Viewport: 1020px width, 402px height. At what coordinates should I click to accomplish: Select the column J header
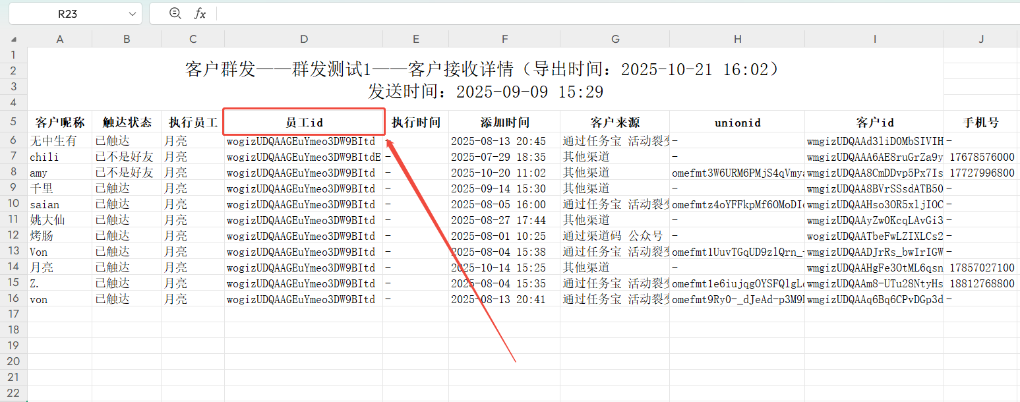click(x=981, y=40)
